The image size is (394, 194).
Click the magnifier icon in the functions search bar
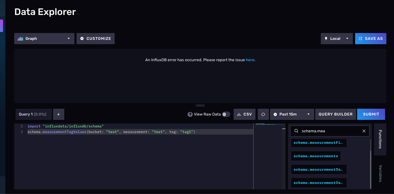[296, 131]
